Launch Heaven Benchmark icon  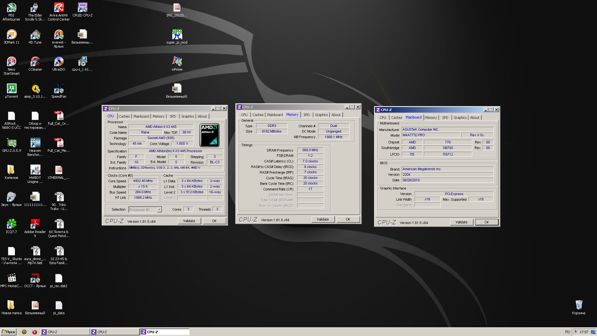tap(35, 147)
